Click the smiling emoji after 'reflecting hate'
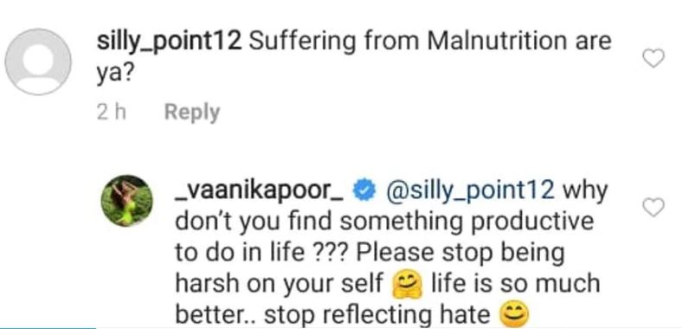The height and width of the screenshot is (329, 682). 515,315
